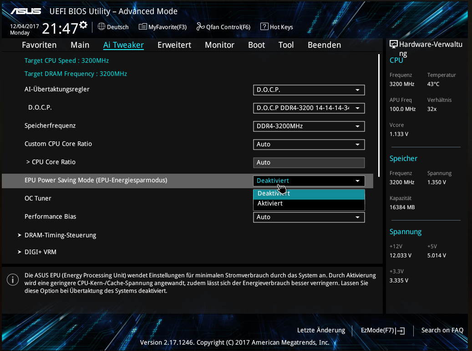
Task: Click the +12V 12.033 V reading
Action: [401, 256]
